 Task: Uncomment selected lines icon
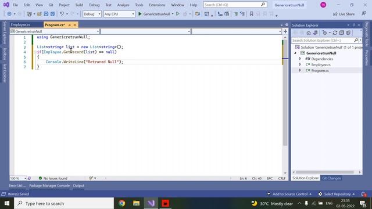click(242, 14)
